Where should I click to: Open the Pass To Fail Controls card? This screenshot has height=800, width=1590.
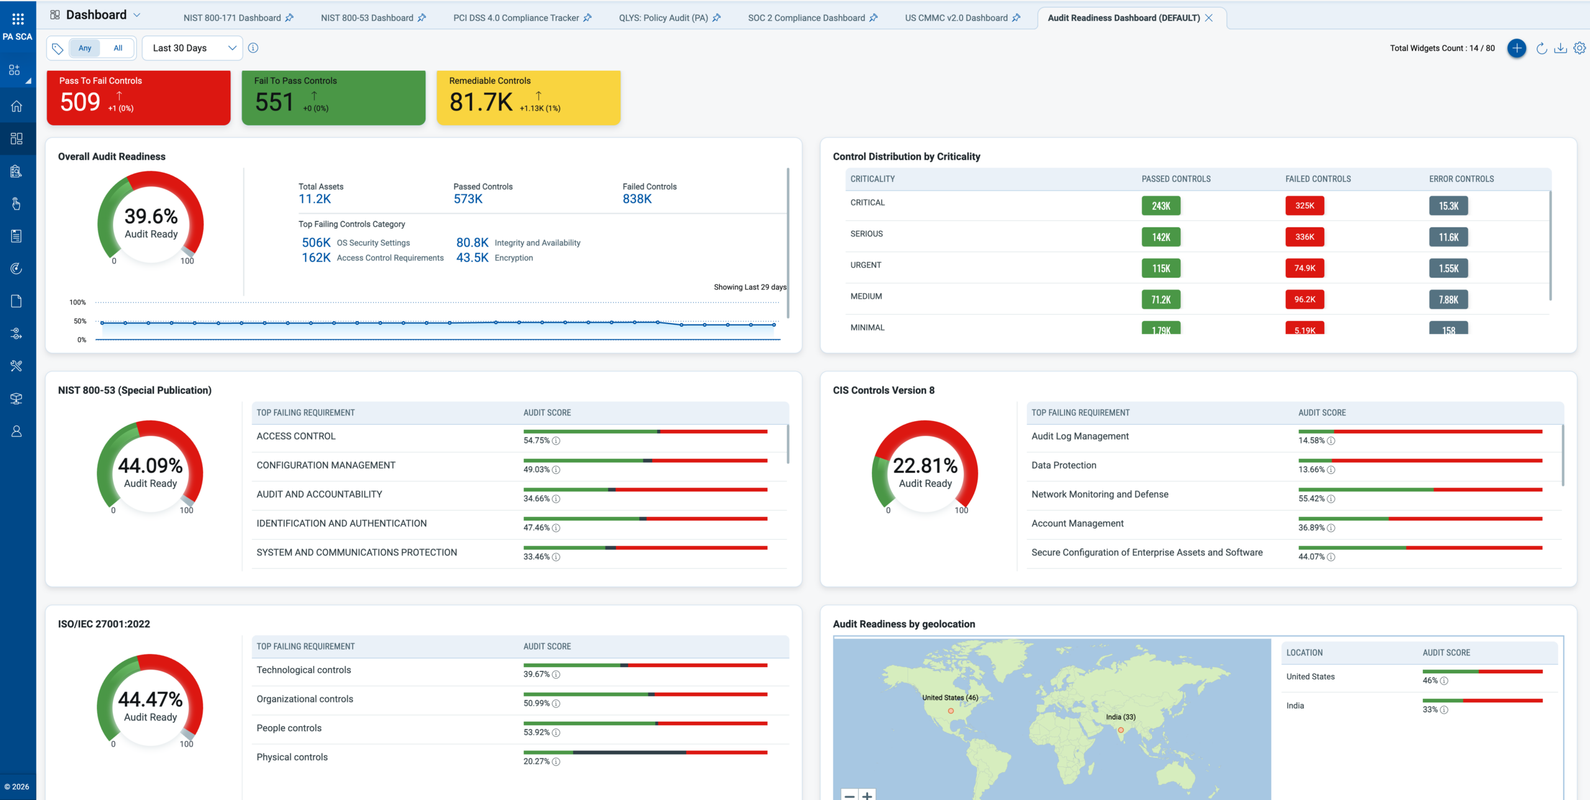pos(139,98)
